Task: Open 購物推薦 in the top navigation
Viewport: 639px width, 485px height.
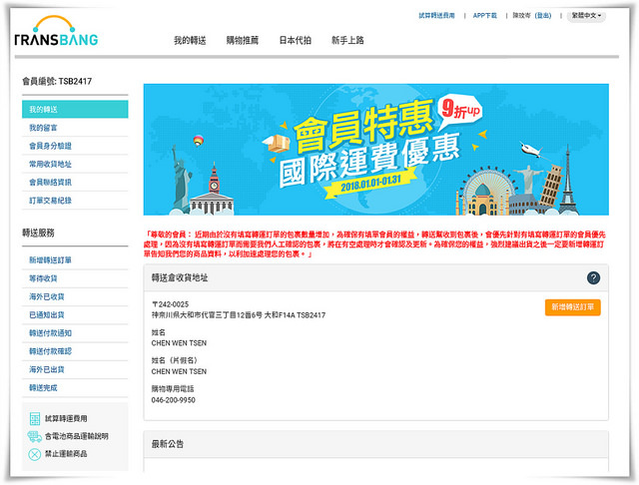Action: (x=243, y=40)
